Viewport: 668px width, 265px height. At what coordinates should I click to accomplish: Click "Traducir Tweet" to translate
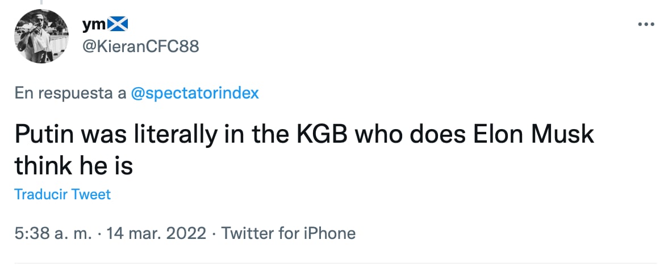point(62,195)
